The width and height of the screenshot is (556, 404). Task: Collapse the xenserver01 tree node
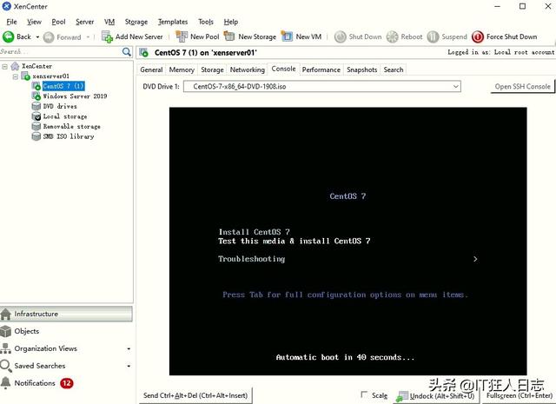[16, 76]
